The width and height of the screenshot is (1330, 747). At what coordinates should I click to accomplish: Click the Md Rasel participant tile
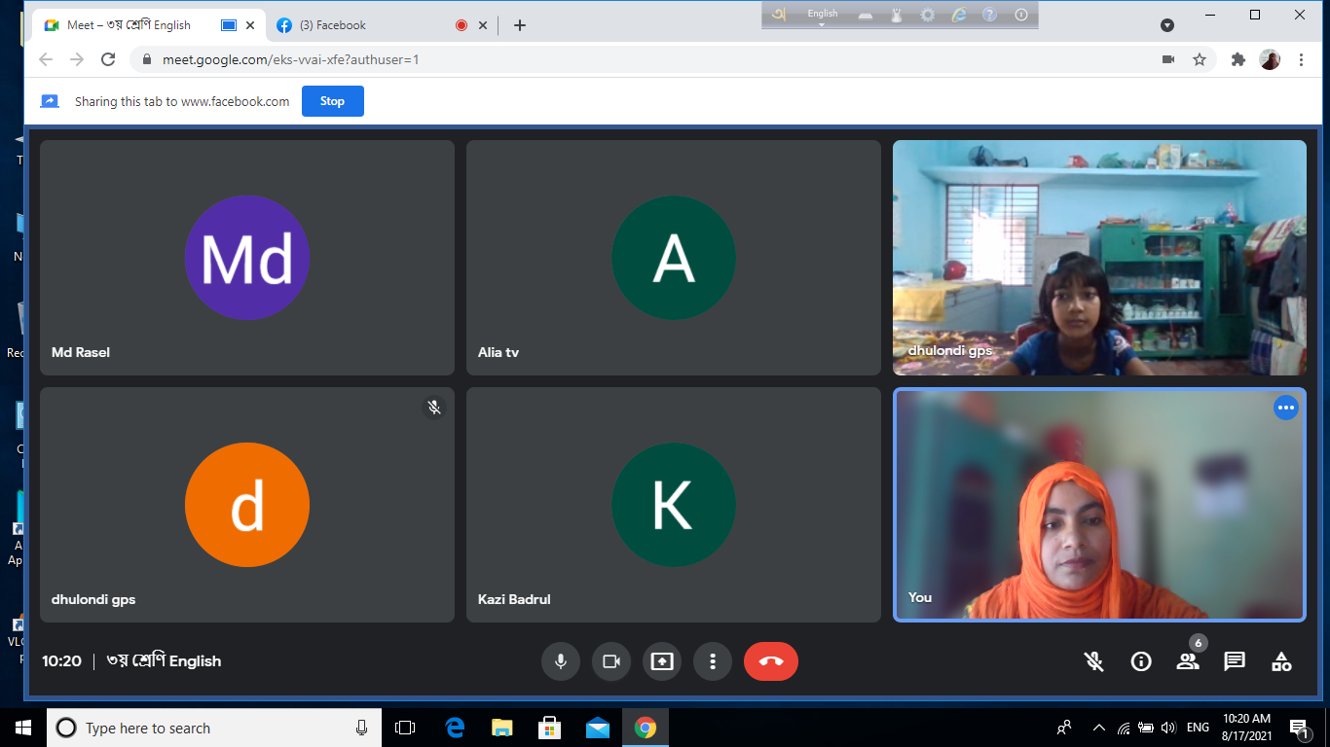click(247, 258)
